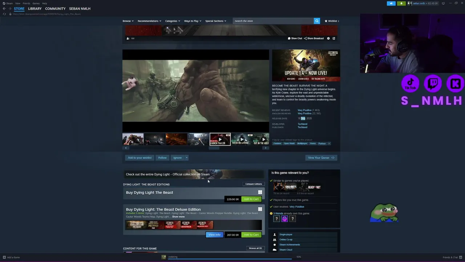The height and width of the screenshot is (262, 465).
Task: Open broadcast settings gear
Action: [328, 38]
